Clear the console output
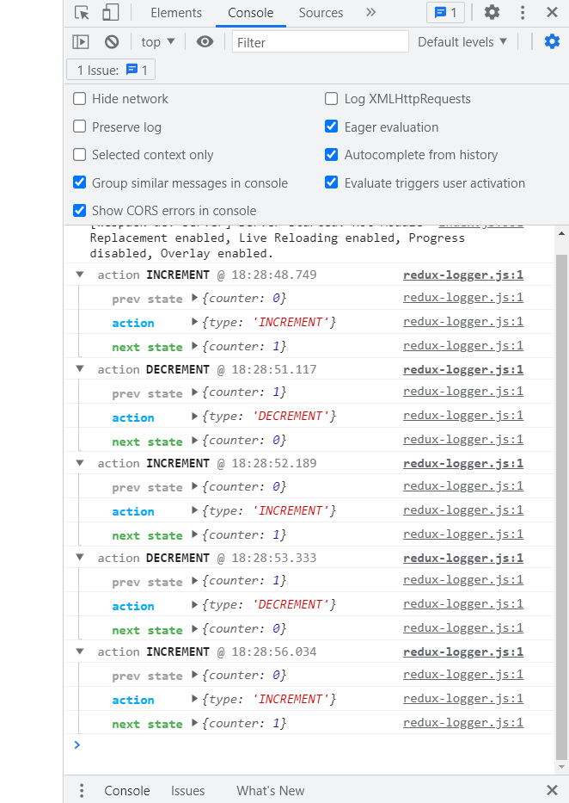Image resolution: width=569 pixels, height=803 pixels. tap(112, 42)
